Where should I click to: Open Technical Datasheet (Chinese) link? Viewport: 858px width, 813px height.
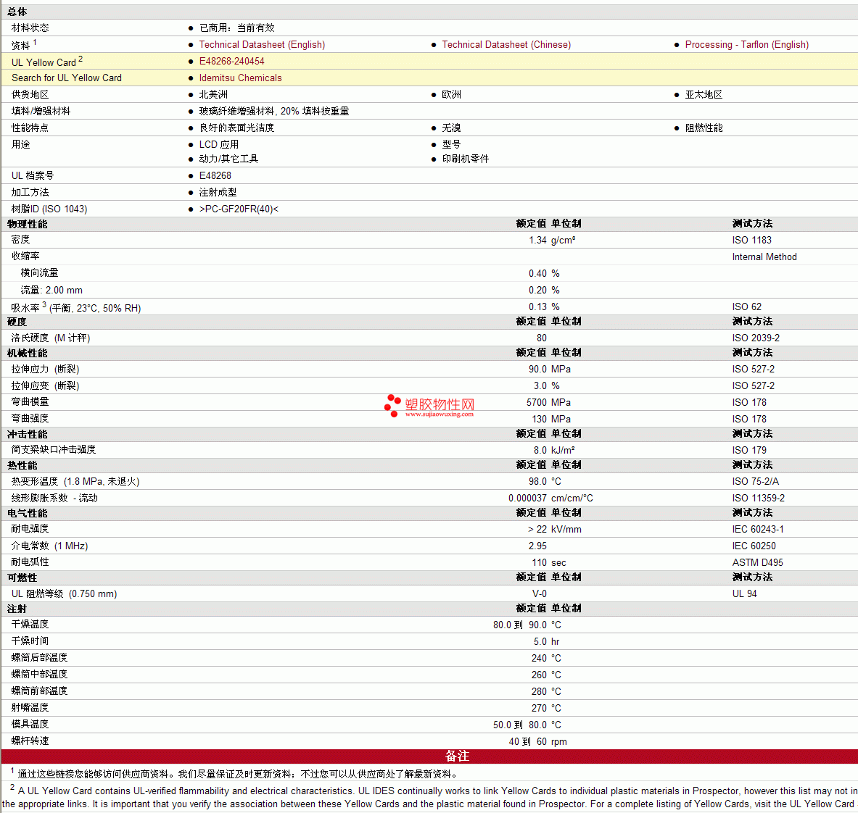click(x=506, y=45)
